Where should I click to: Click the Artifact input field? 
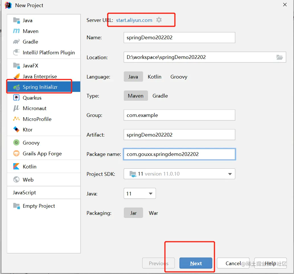click(x=179, y=135)
